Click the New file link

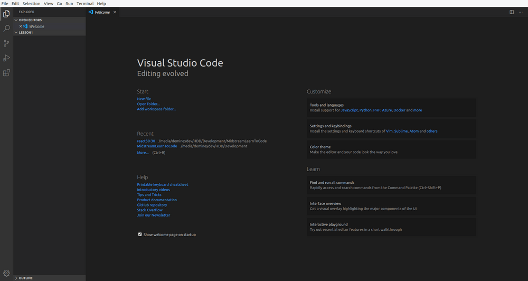[x=144, y=99]
